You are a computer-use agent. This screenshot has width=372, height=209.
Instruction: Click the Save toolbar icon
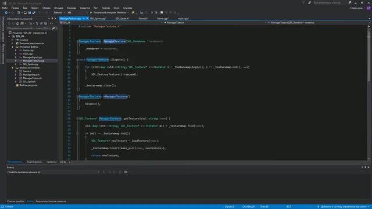pyautogui.click(x=30, y=13)
